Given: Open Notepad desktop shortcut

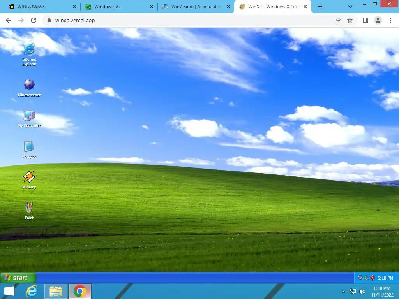Looking at the screenshot, I should (x=29, y=149).
